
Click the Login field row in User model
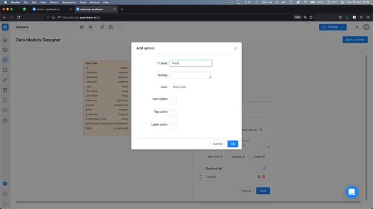(106, 87)
